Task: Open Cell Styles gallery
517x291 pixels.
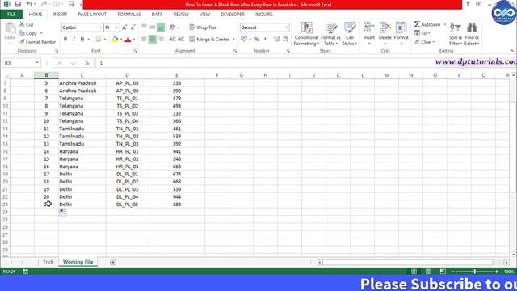Action: coord(350,34)
